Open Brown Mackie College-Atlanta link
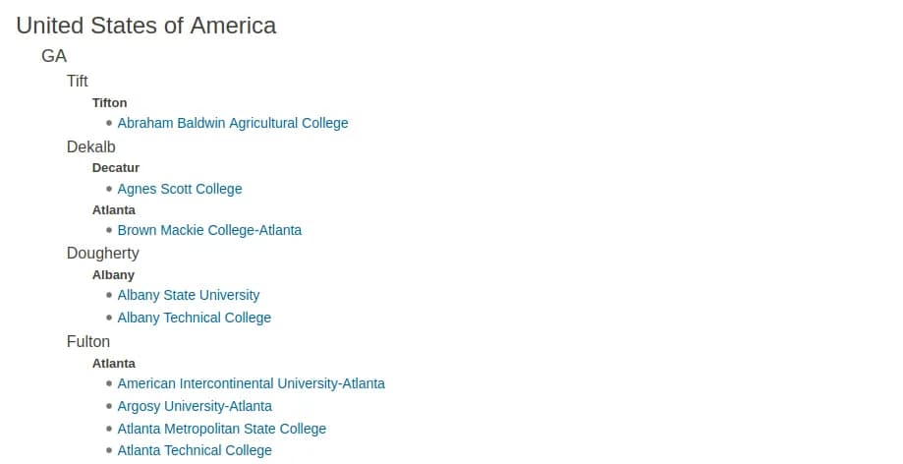Screen dimensions: 903x464 pos(209,230)
